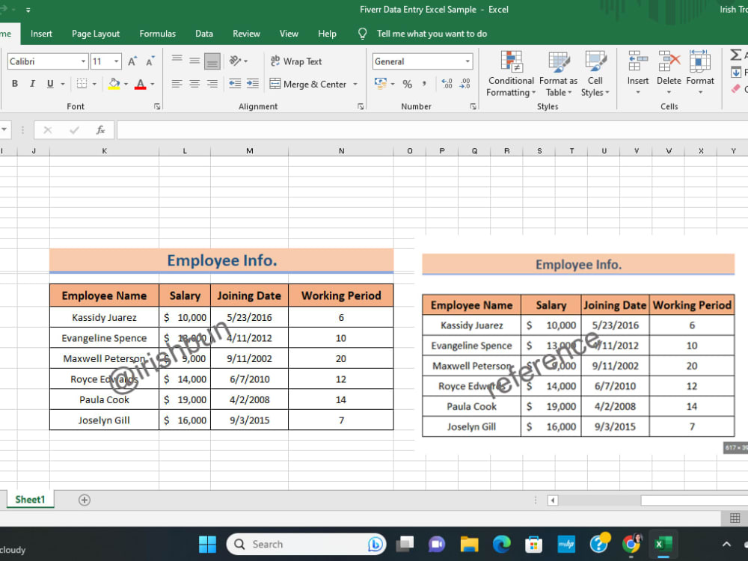The width and height of the screenshot is (748, 561).
Task: Align text right
Action: (212, 84)
